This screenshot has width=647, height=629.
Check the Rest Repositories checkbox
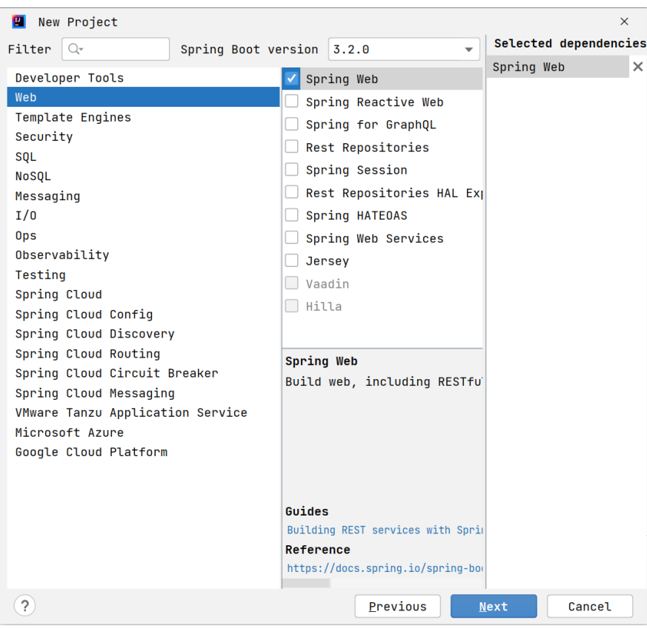coord(292,147)
